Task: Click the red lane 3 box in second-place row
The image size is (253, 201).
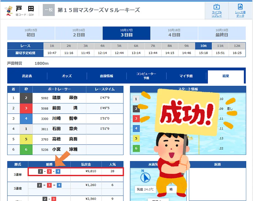Action: click(26, 108)
